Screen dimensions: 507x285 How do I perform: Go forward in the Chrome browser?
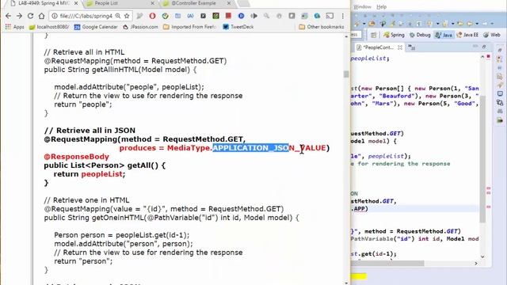(19, 16)
